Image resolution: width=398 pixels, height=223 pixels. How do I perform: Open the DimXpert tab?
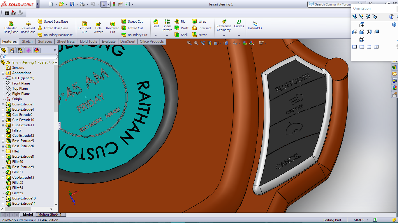(x=128, y=42)
